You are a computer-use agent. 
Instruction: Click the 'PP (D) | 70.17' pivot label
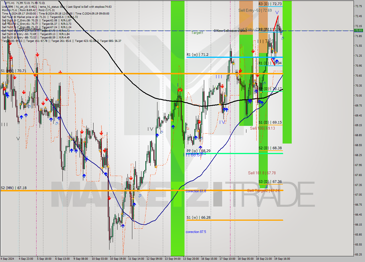point(270,89)
